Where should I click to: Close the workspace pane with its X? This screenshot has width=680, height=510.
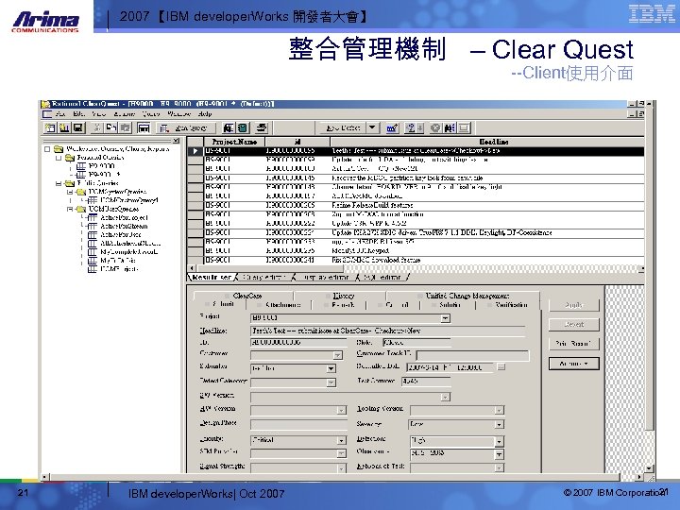[176, 141]
